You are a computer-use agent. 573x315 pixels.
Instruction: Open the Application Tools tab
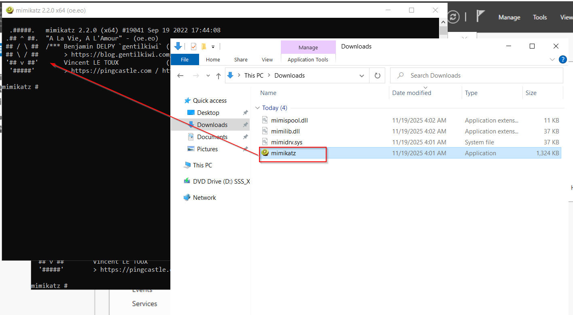(x=308, y=59)
